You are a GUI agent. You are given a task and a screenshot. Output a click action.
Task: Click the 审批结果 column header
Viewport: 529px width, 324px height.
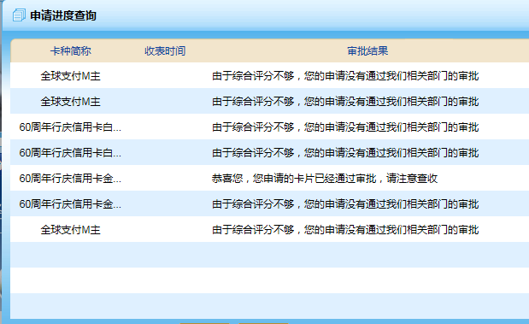(367, 51)
